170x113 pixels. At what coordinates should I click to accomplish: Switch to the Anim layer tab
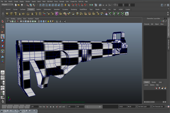point(160,82)
